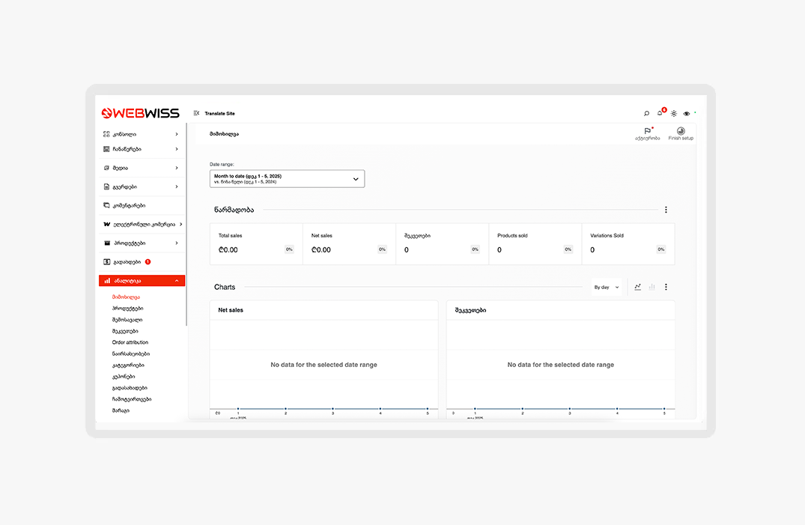The width and height of the screenshot is (805, 525).
Task: Collapse sidebar using the menu icon beside Translate Site
Action: [196, 113]
